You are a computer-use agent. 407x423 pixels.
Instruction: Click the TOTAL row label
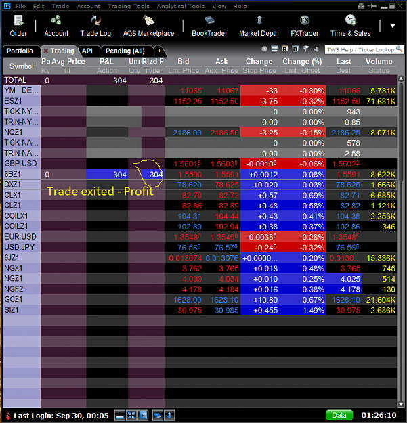[x=16, y=80]
